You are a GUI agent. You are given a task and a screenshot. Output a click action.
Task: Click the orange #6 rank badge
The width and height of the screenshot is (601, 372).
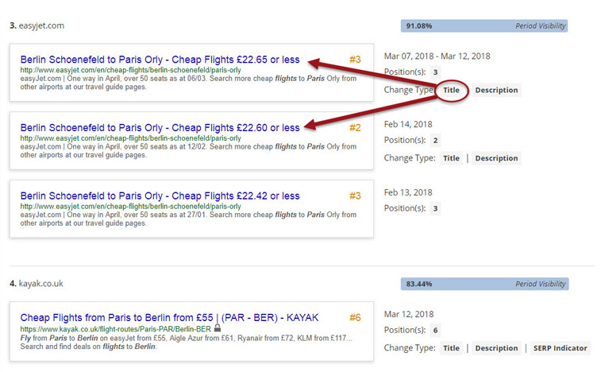tap(355, 318)
